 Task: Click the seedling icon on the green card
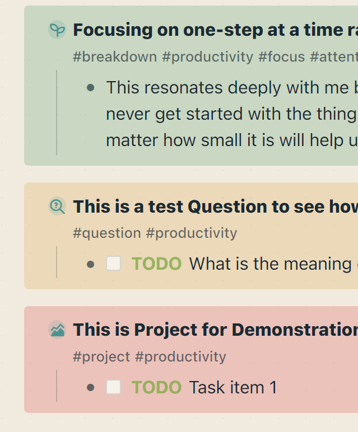(57, 30)
